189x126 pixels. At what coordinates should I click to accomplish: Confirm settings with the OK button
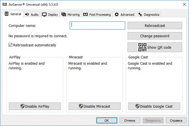(x=107, y=120)
